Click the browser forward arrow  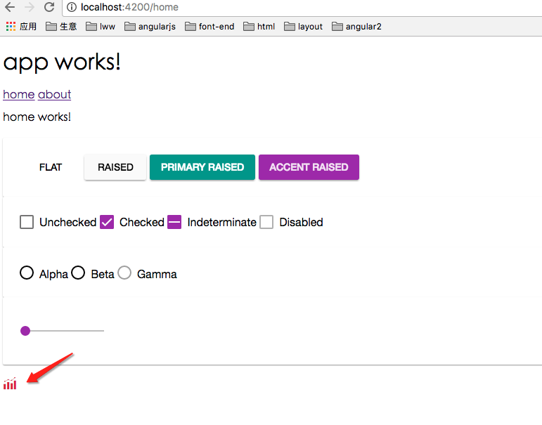[30, 7]
